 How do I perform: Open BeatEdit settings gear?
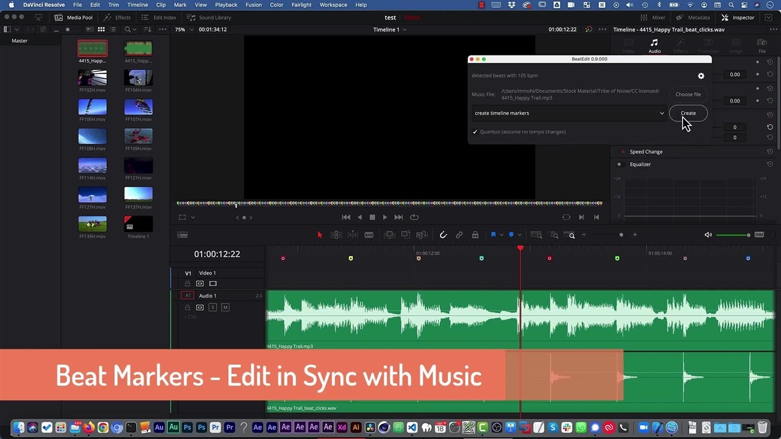(700, 76)
